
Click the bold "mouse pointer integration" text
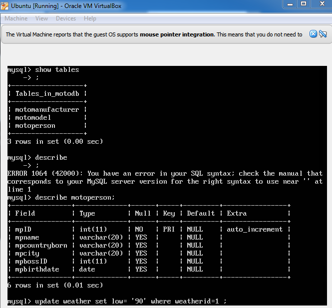pos(177,34)
